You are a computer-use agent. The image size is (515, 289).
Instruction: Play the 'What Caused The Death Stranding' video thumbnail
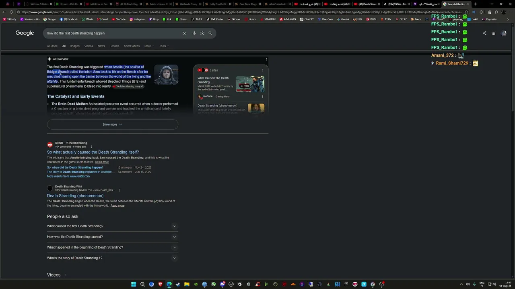click(x=250, y=84)
